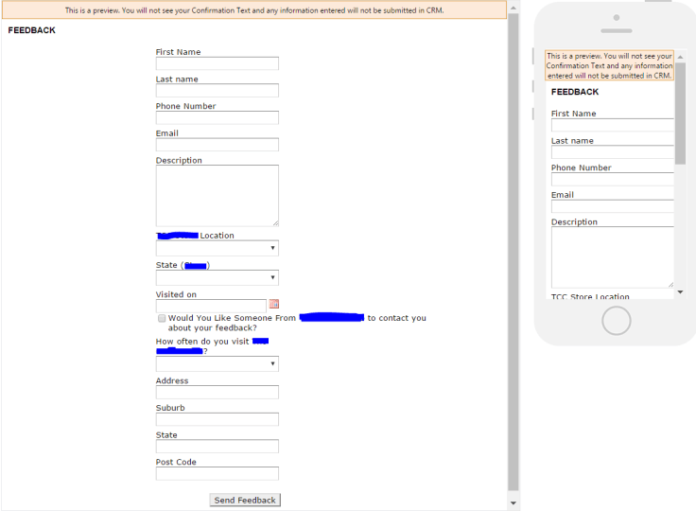Click inside the Description text area
Viewport: 696px width, 511px height.
(x=217, y=195)
